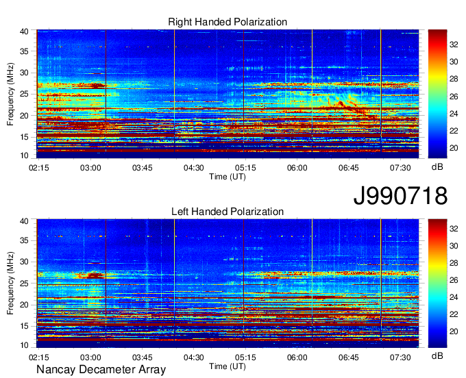Screen dimensions: 466x378
Task: Click the 25 MHz tick of Right Handed plot
Action: 24,94
